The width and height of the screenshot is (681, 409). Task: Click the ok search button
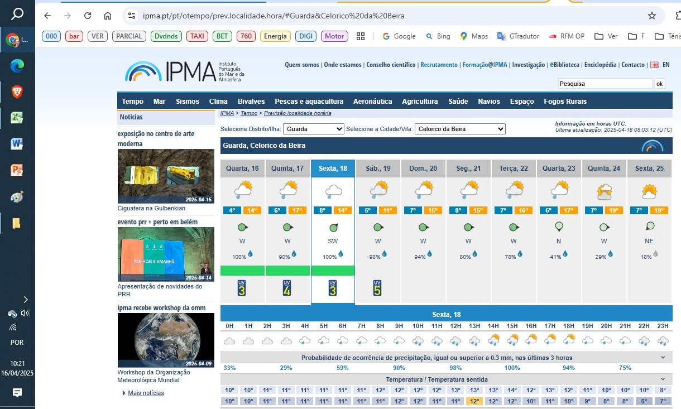coord(659,84)
